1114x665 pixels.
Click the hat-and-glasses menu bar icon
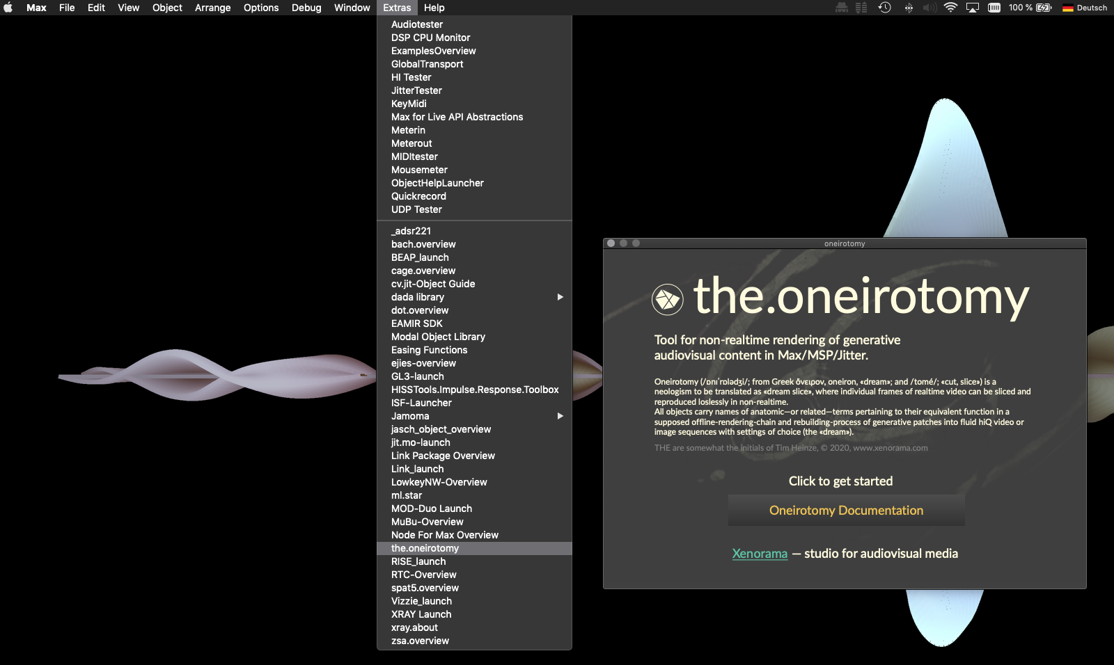click(842, 8)
